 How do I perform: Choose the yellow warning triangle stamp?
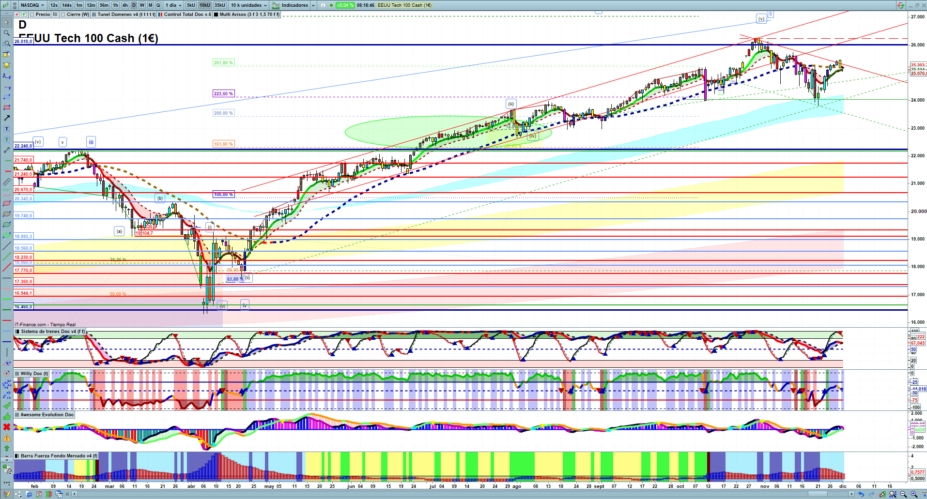tap(7, 438)
